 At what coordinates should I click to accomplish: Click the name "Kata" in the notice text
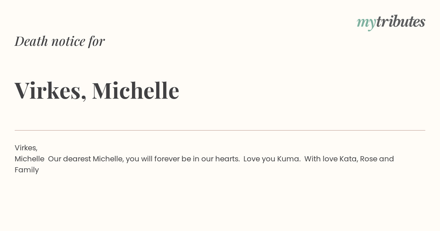tap(349, 159)
